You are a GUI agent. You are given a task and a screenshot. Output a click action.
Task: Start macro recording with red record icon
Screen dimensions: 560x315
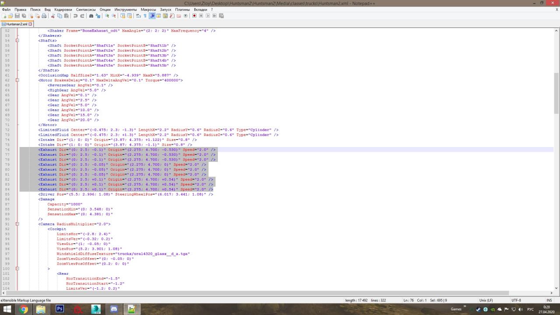pos(194,16)
